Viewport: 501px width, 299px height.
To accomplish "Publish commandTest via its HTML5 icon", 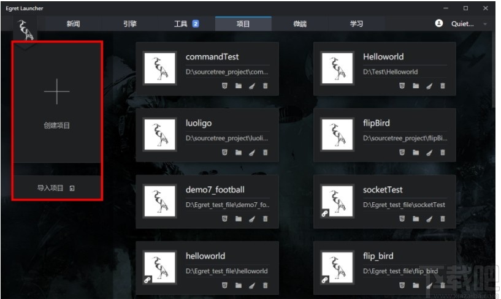I will click(224, 86).
